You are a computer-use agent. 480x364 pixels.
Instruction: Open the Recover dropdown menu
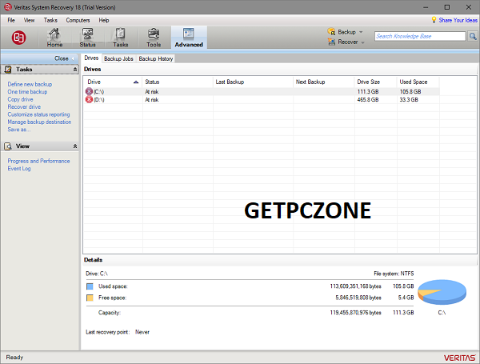click(346, 41)
